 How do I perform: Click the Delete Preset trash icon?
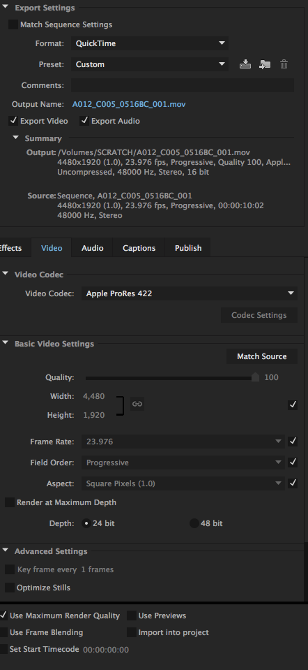[284, 64]
